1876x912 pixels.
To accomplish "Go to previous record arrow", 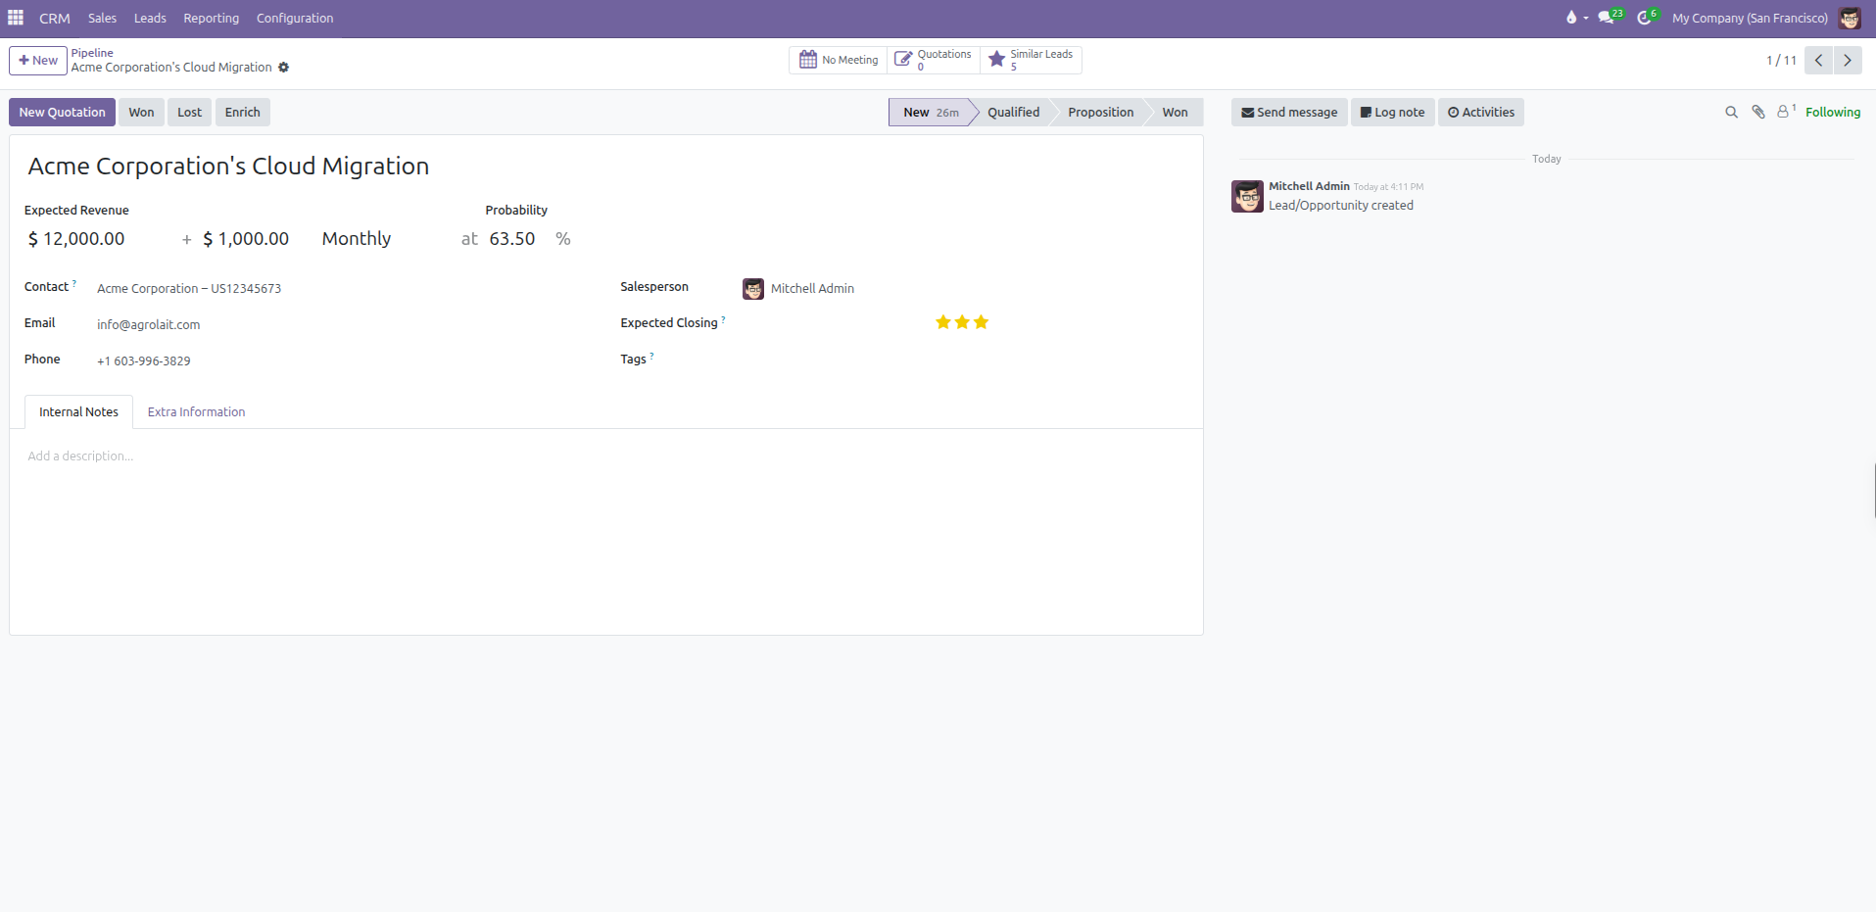I will tap(1819, 60).
